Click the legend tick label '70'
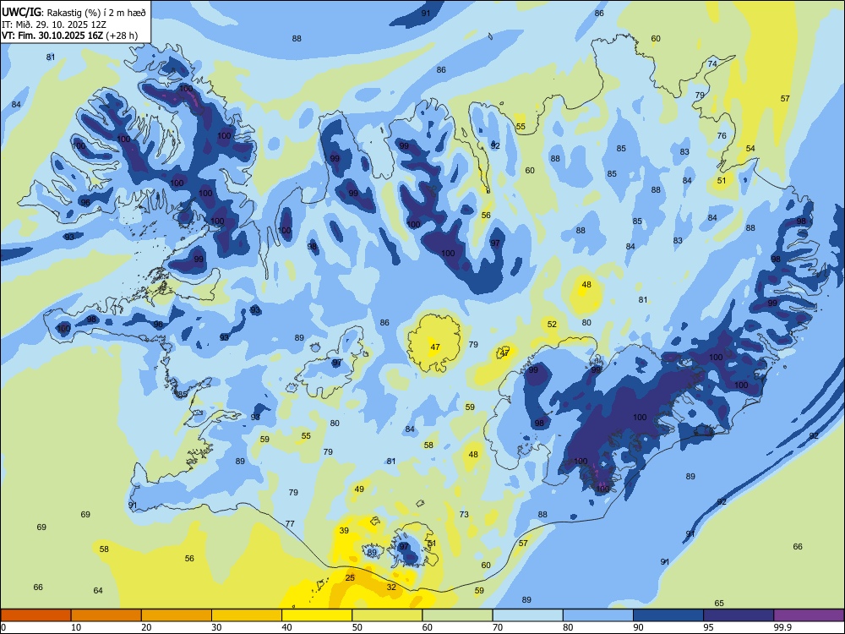 [x=498, y=627]
